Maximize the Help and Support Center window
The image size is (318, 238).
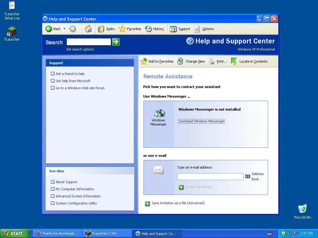pyautogui.click(x=267, y=19)
